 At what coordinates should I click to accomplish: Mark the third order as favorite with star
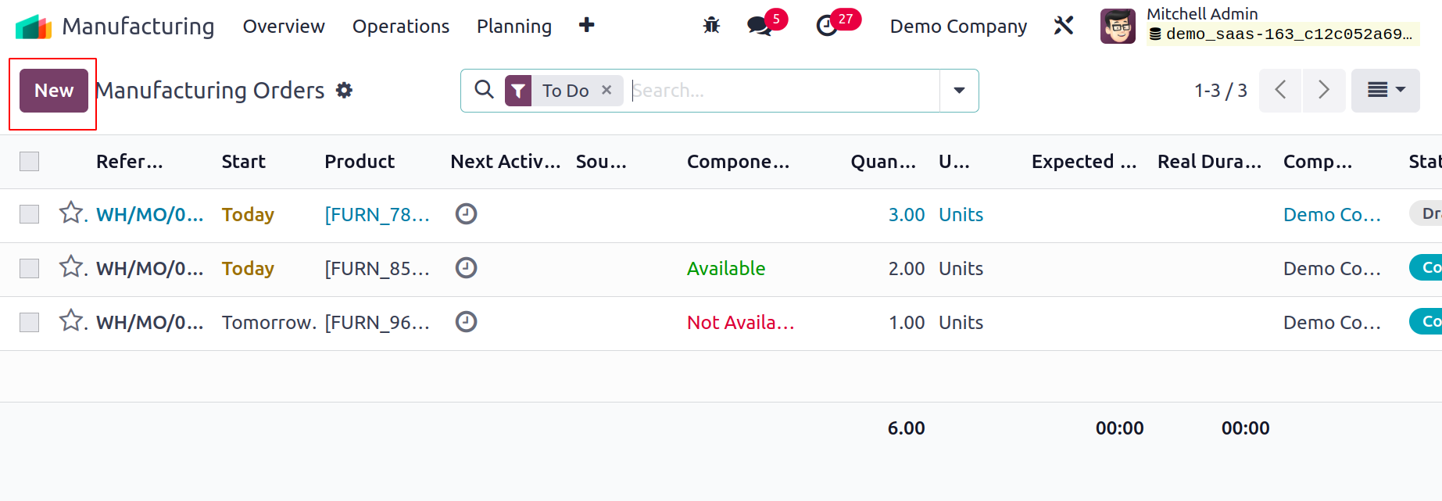point(71,320)
